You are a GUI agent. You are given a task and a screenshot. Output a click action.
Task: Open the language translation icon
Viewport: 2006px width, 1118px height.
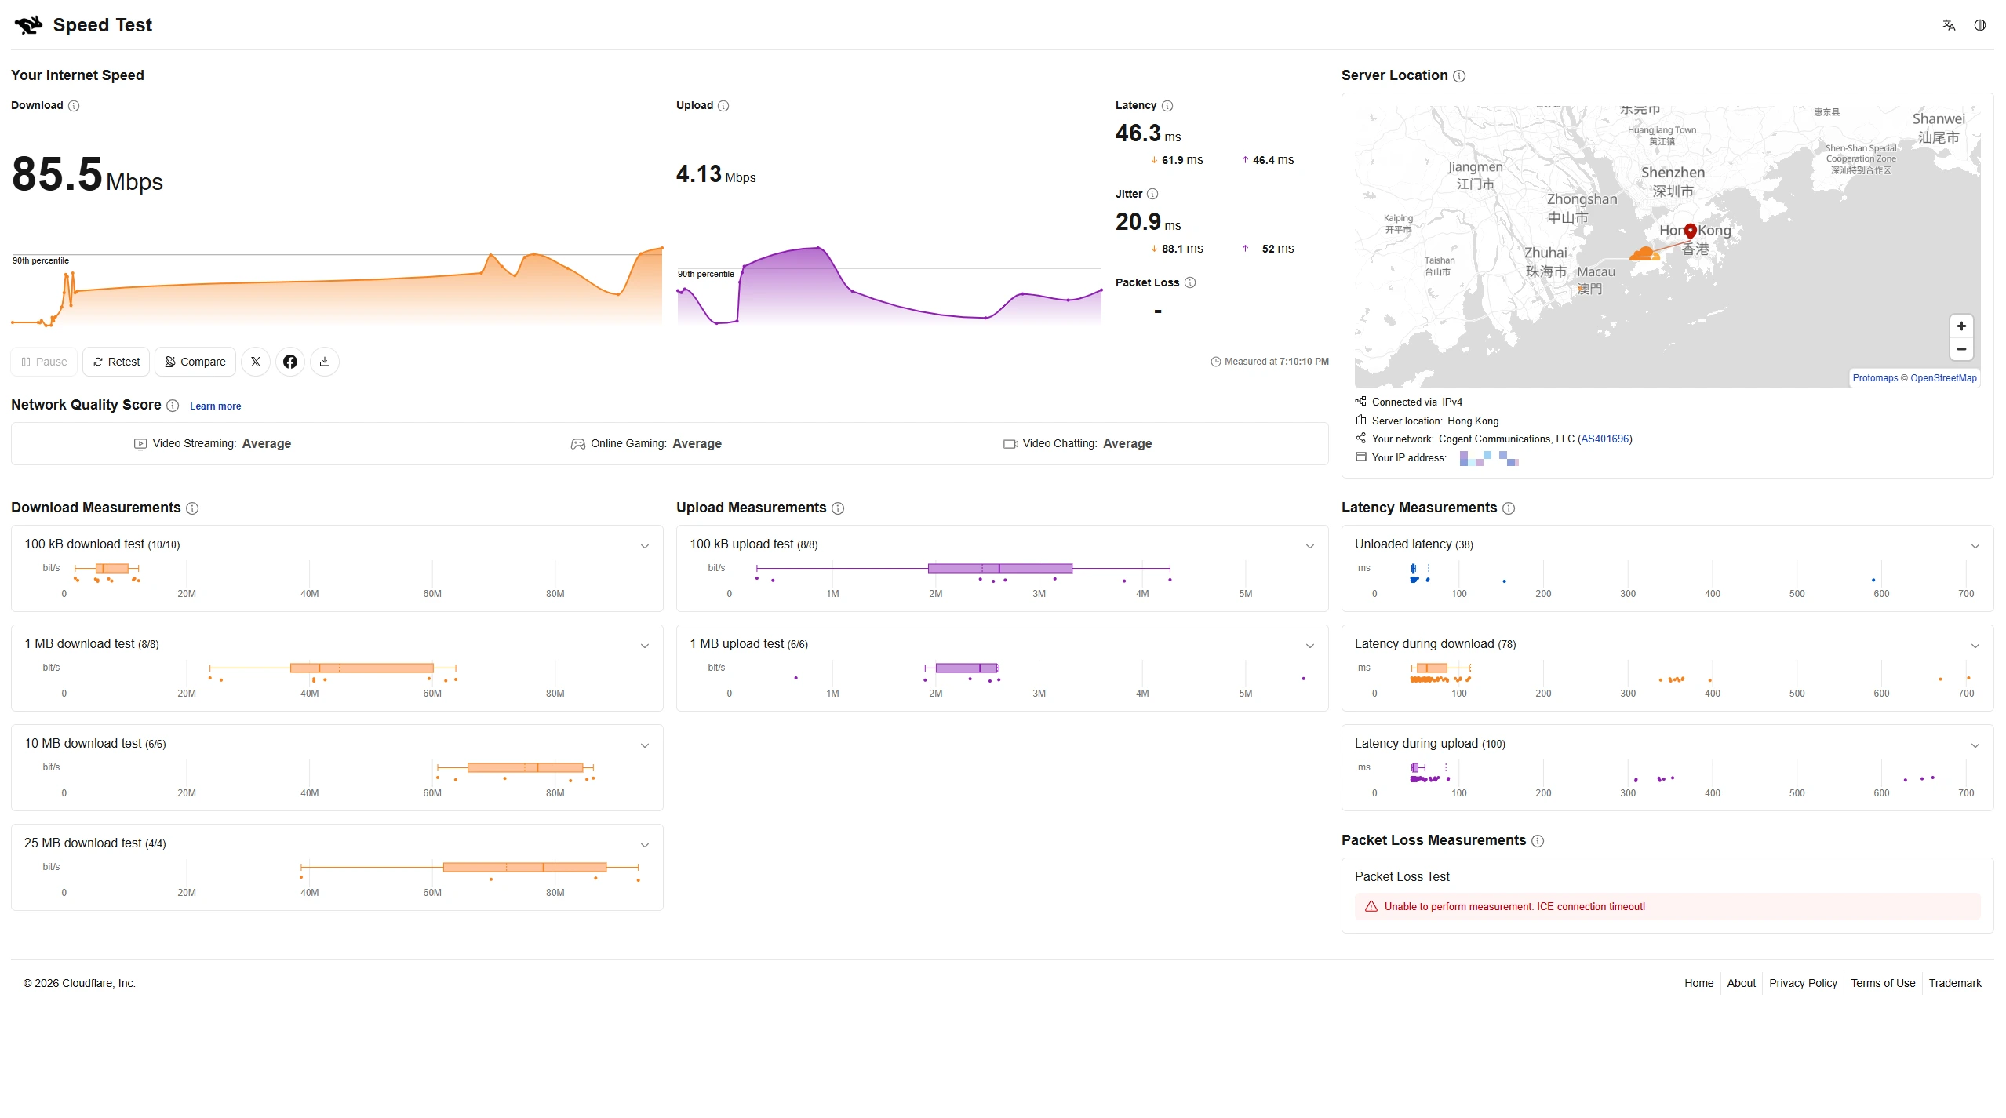click(x=1949, y=25)
